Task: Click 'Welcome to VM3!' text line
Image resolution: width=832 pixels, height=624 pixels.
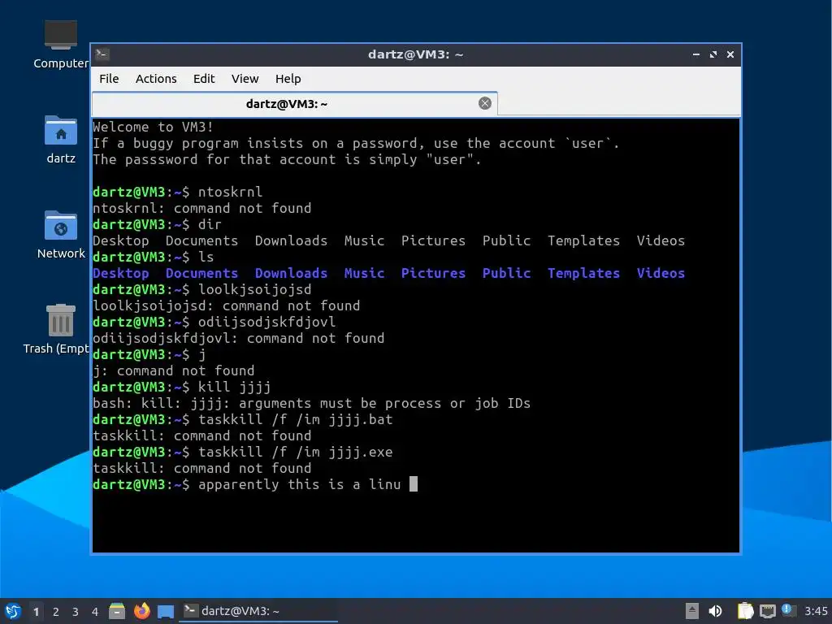Action: pos(154,127)
